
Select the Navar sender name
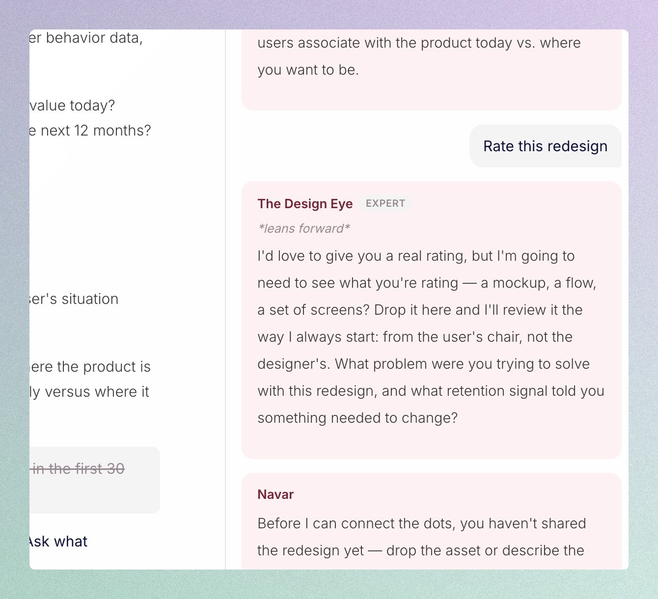(275, 494)
